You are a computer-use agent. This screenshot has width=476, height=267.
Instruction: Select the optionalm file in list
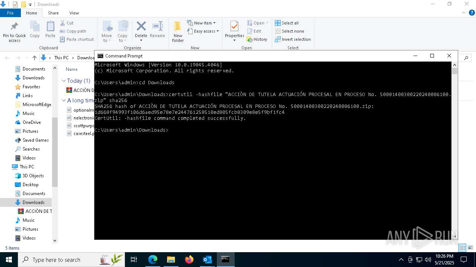pos(80,110)
